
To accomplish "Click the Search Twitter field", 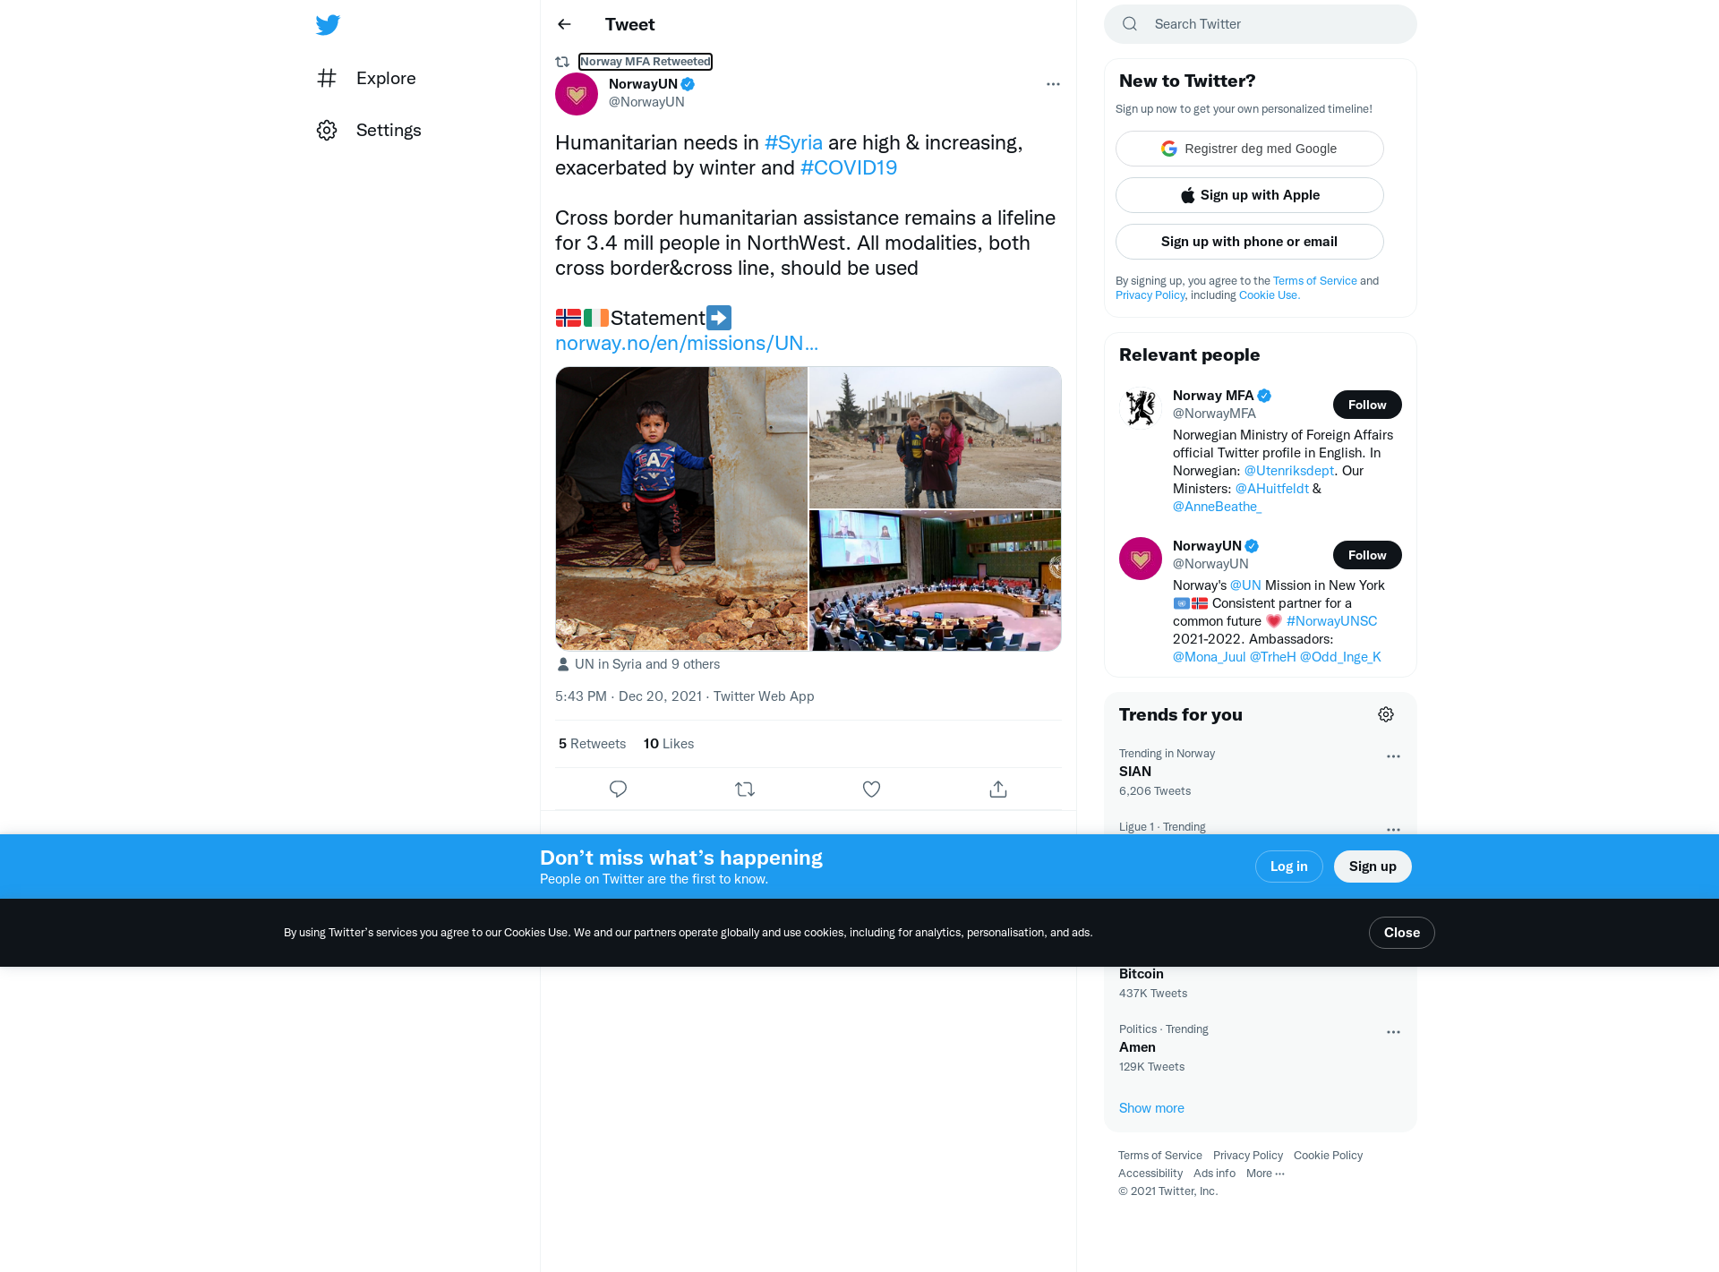I will pyautogui.click(x=1261, y=24).
